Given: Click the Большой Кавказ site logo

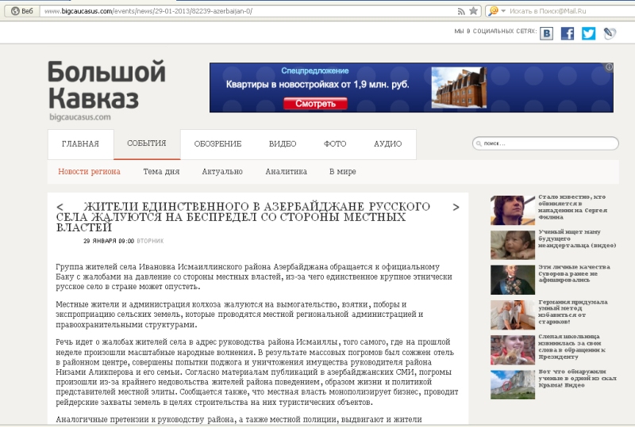Looking at the screenshot, I should (106, 89).
